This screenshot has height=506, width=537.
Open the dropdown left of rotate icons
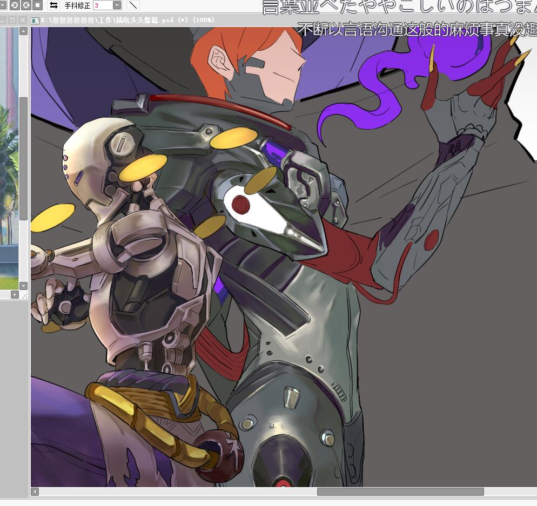click(3, 5)
